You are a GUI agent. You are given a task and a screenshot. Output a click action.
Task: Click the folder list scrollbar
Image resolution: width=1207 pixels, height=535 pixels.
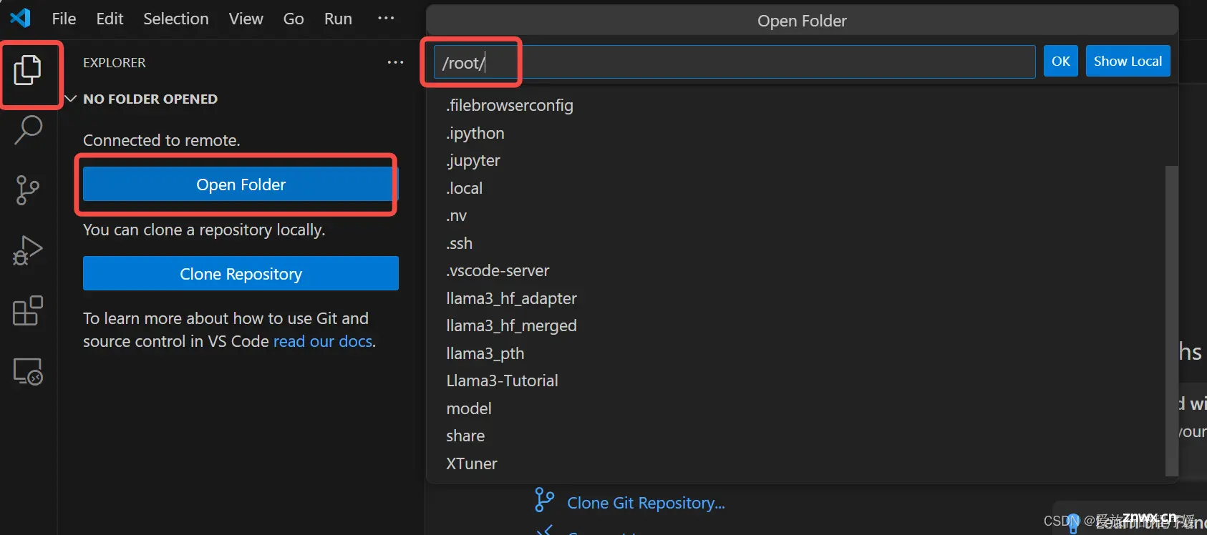(x=1171, y=320)
